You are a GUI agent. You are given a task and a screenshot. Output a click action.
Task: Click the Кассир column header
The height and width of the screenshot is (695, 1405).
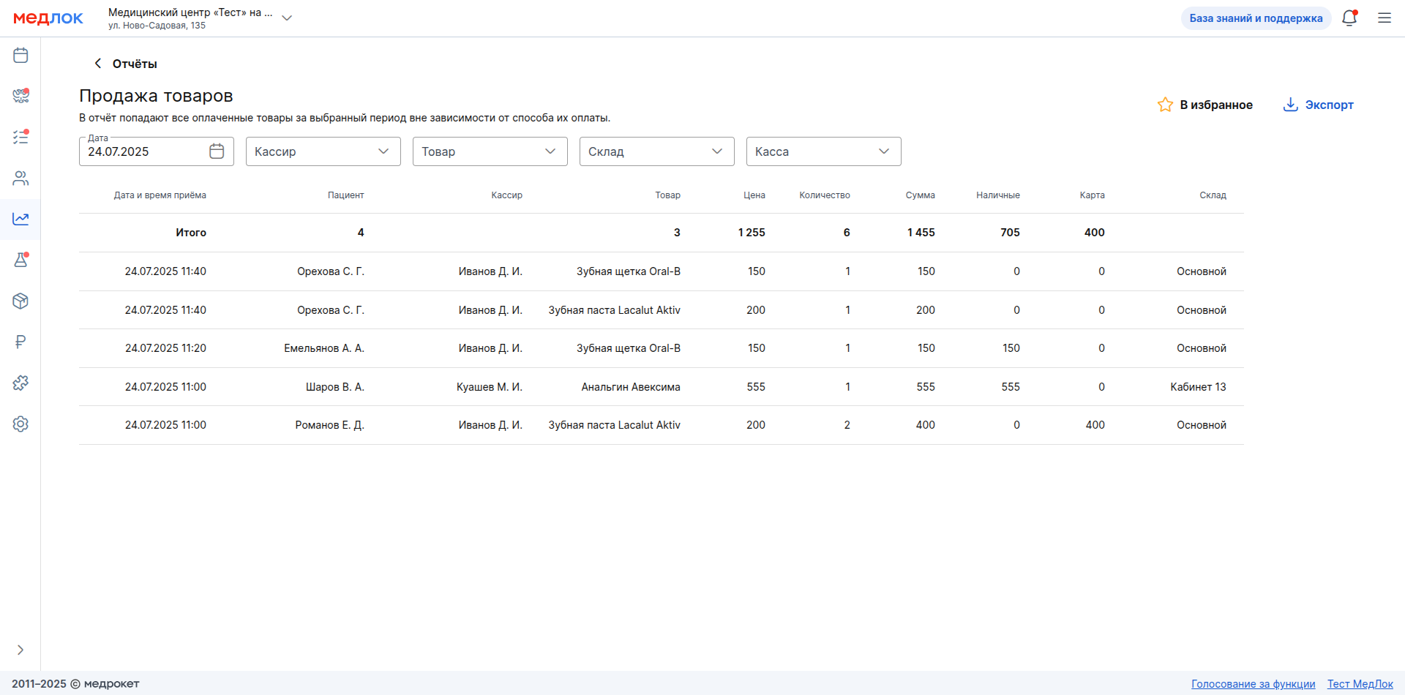(x=507, y=195)
